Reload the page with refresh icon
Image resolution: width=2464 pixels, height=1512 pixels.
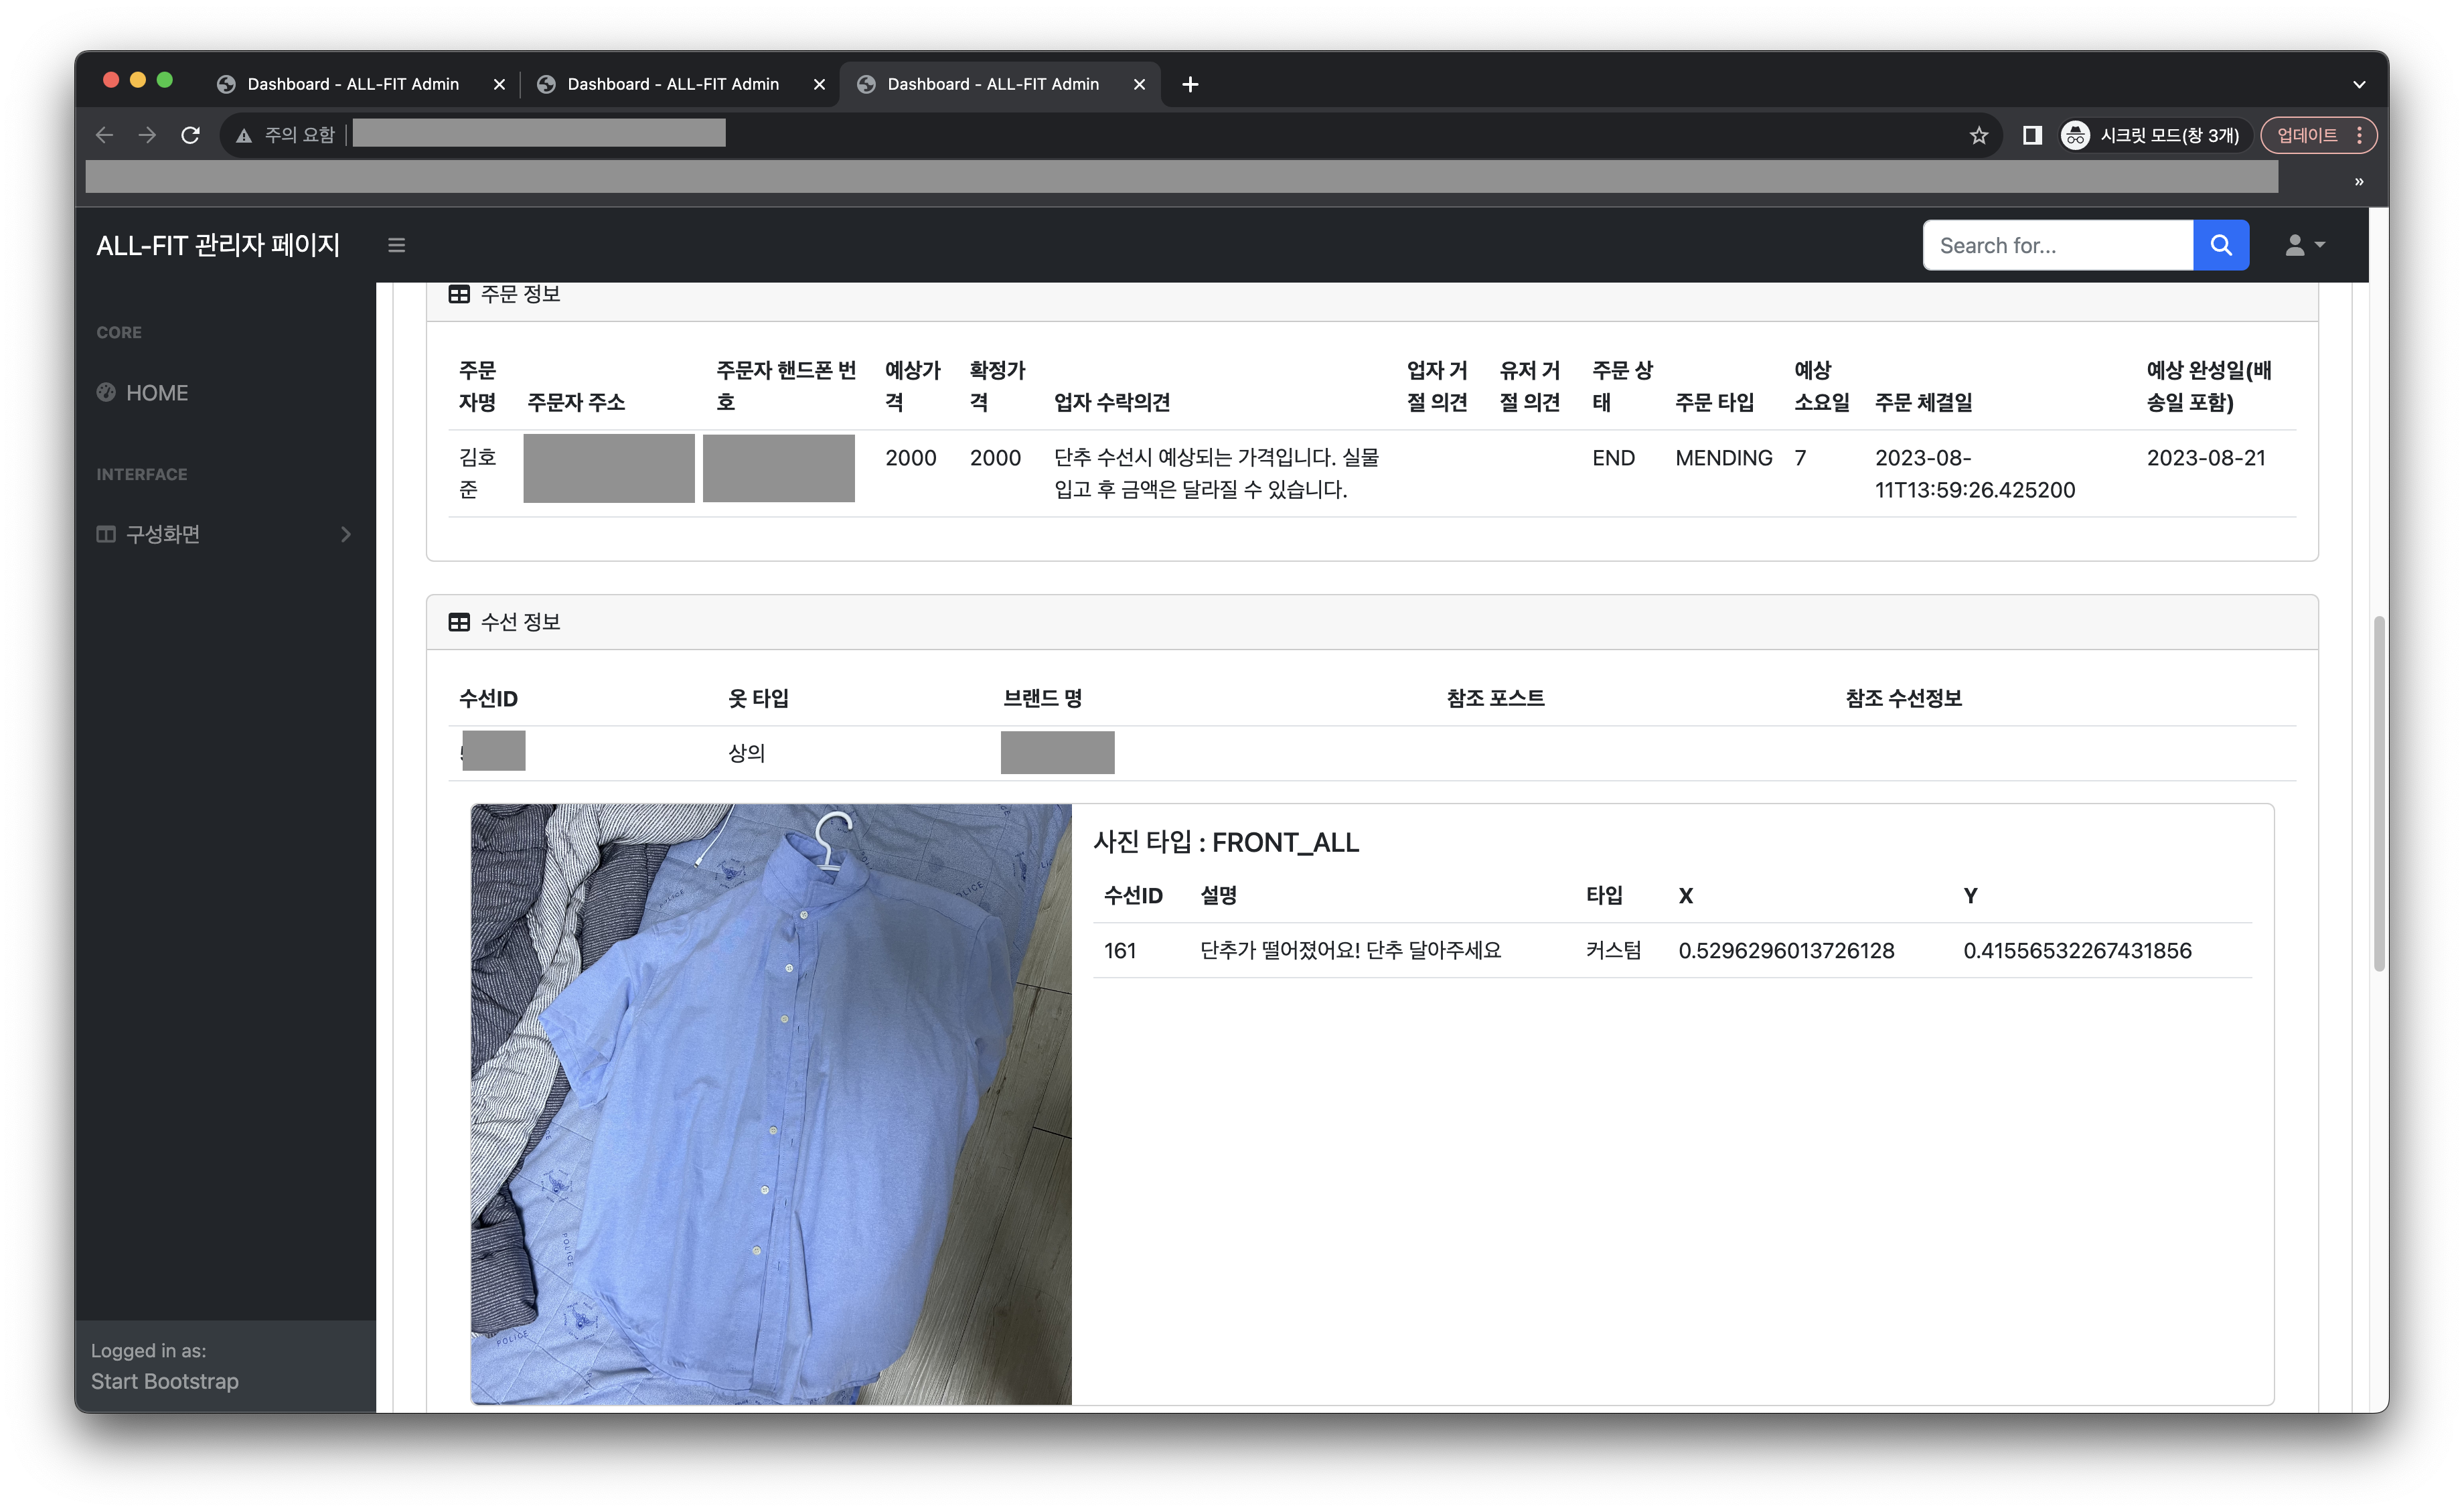[x=190, y=135]
